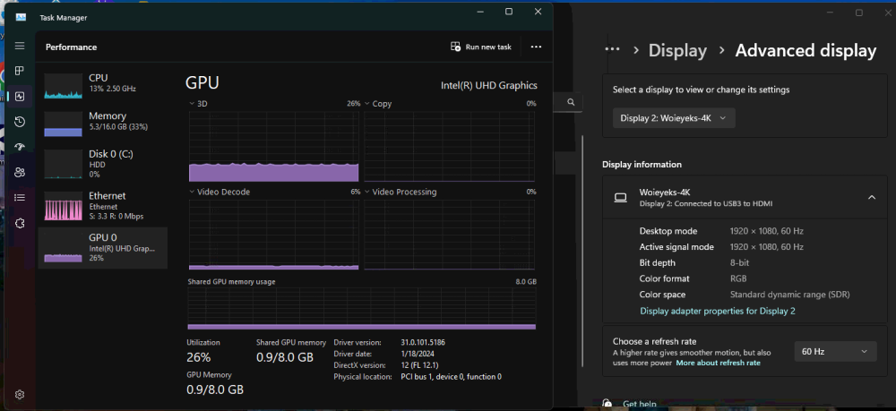Open the Display 2: Woieyeks-4K selector dropdown

point(674,118)
